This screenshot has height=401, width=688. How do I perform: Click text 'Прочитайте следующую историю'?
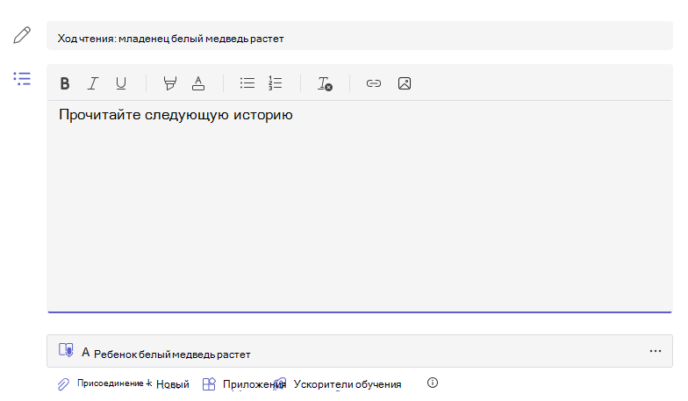coord(176,115)
